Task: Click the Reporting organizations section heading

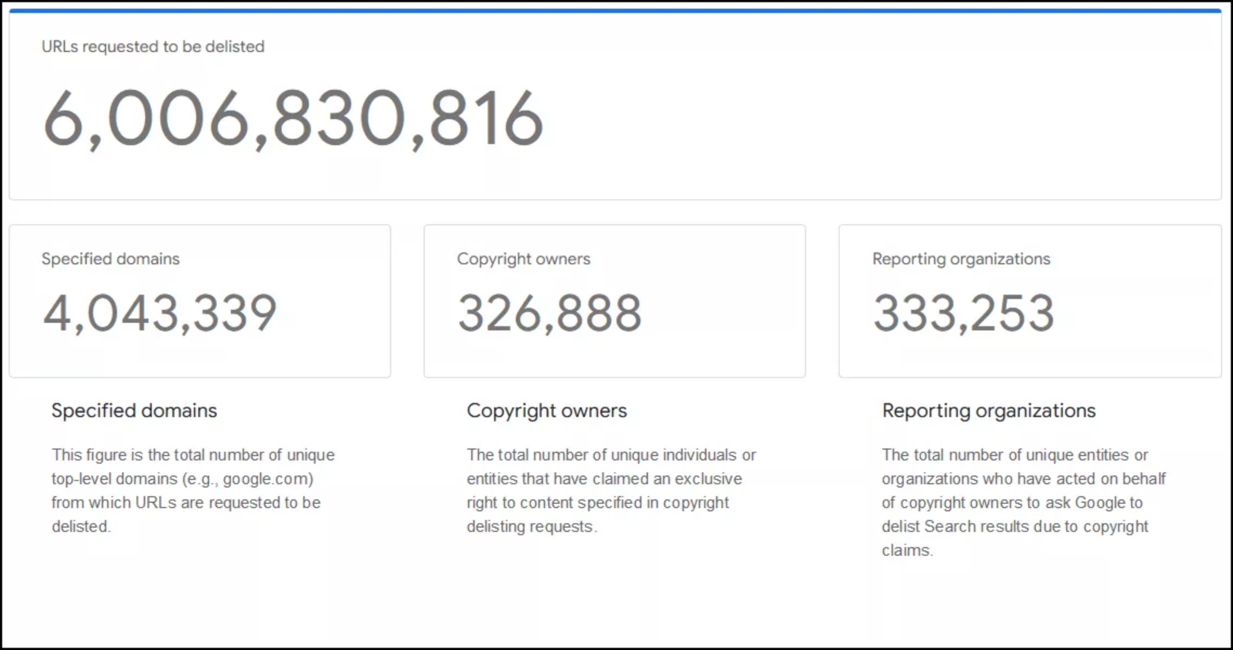Action: tap(989, 411)
